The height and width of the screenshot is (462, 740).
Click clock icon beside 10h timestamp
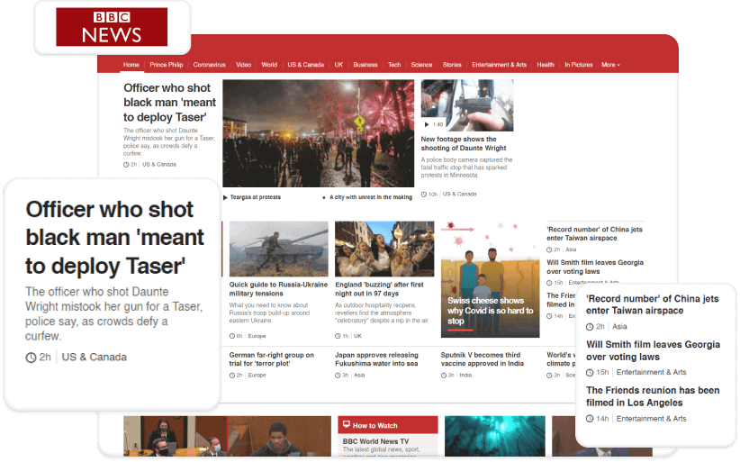424,195
